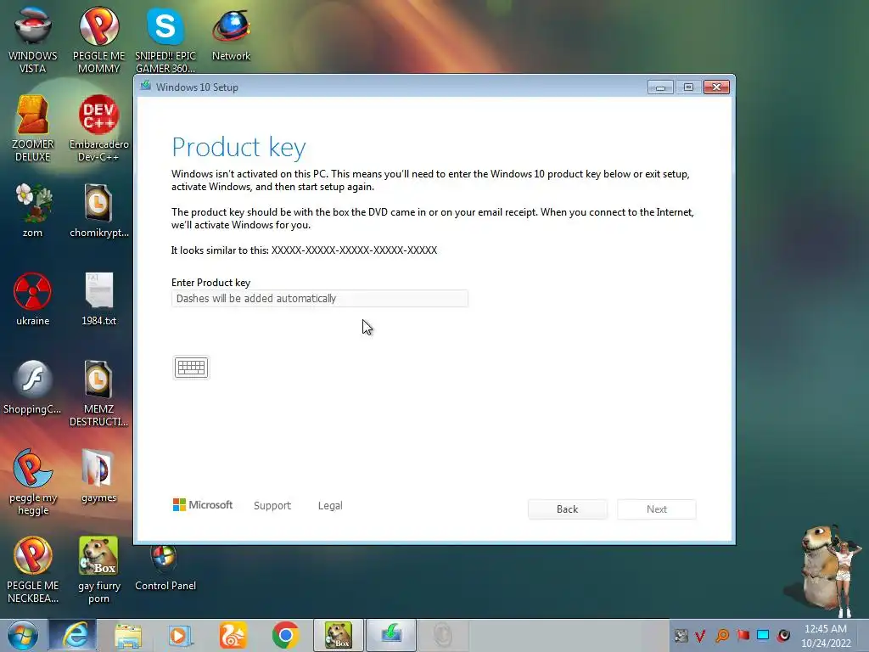Select the ZOOMER DELUXE desktop icon
The height and width of the screenshot is (652, 869).
click(33, 128)
